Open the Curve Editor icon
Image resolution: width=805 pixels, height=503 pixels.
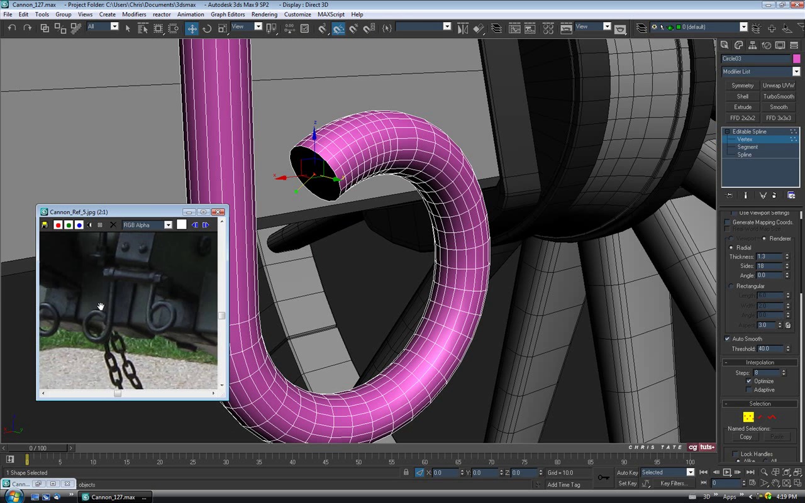coord(514,28)
